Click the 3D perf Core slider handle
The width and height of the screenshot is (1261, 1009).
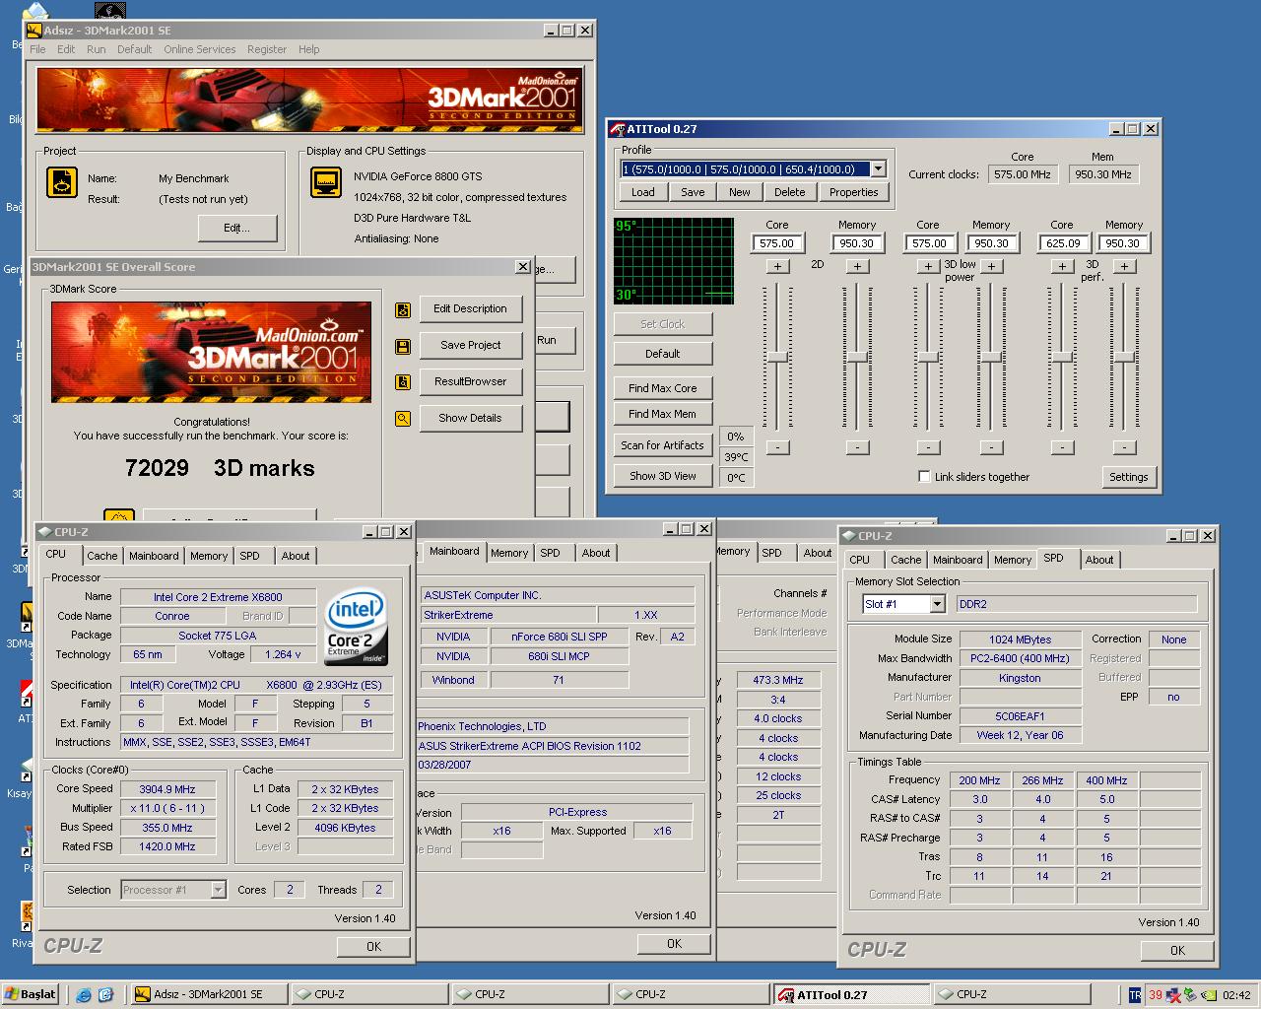click(x=1062, y=357)
